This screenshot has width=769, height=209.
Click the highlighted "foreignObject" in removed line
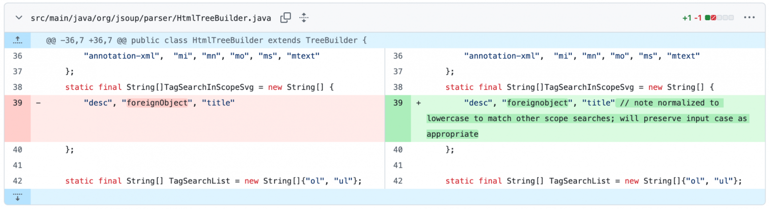158,103
